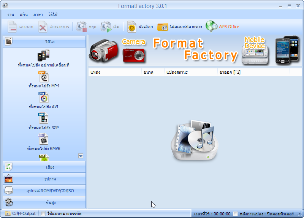Sort by Size (ขนาด) column header
The height and width of the screenshot is (218, 304).
(153, 72)
